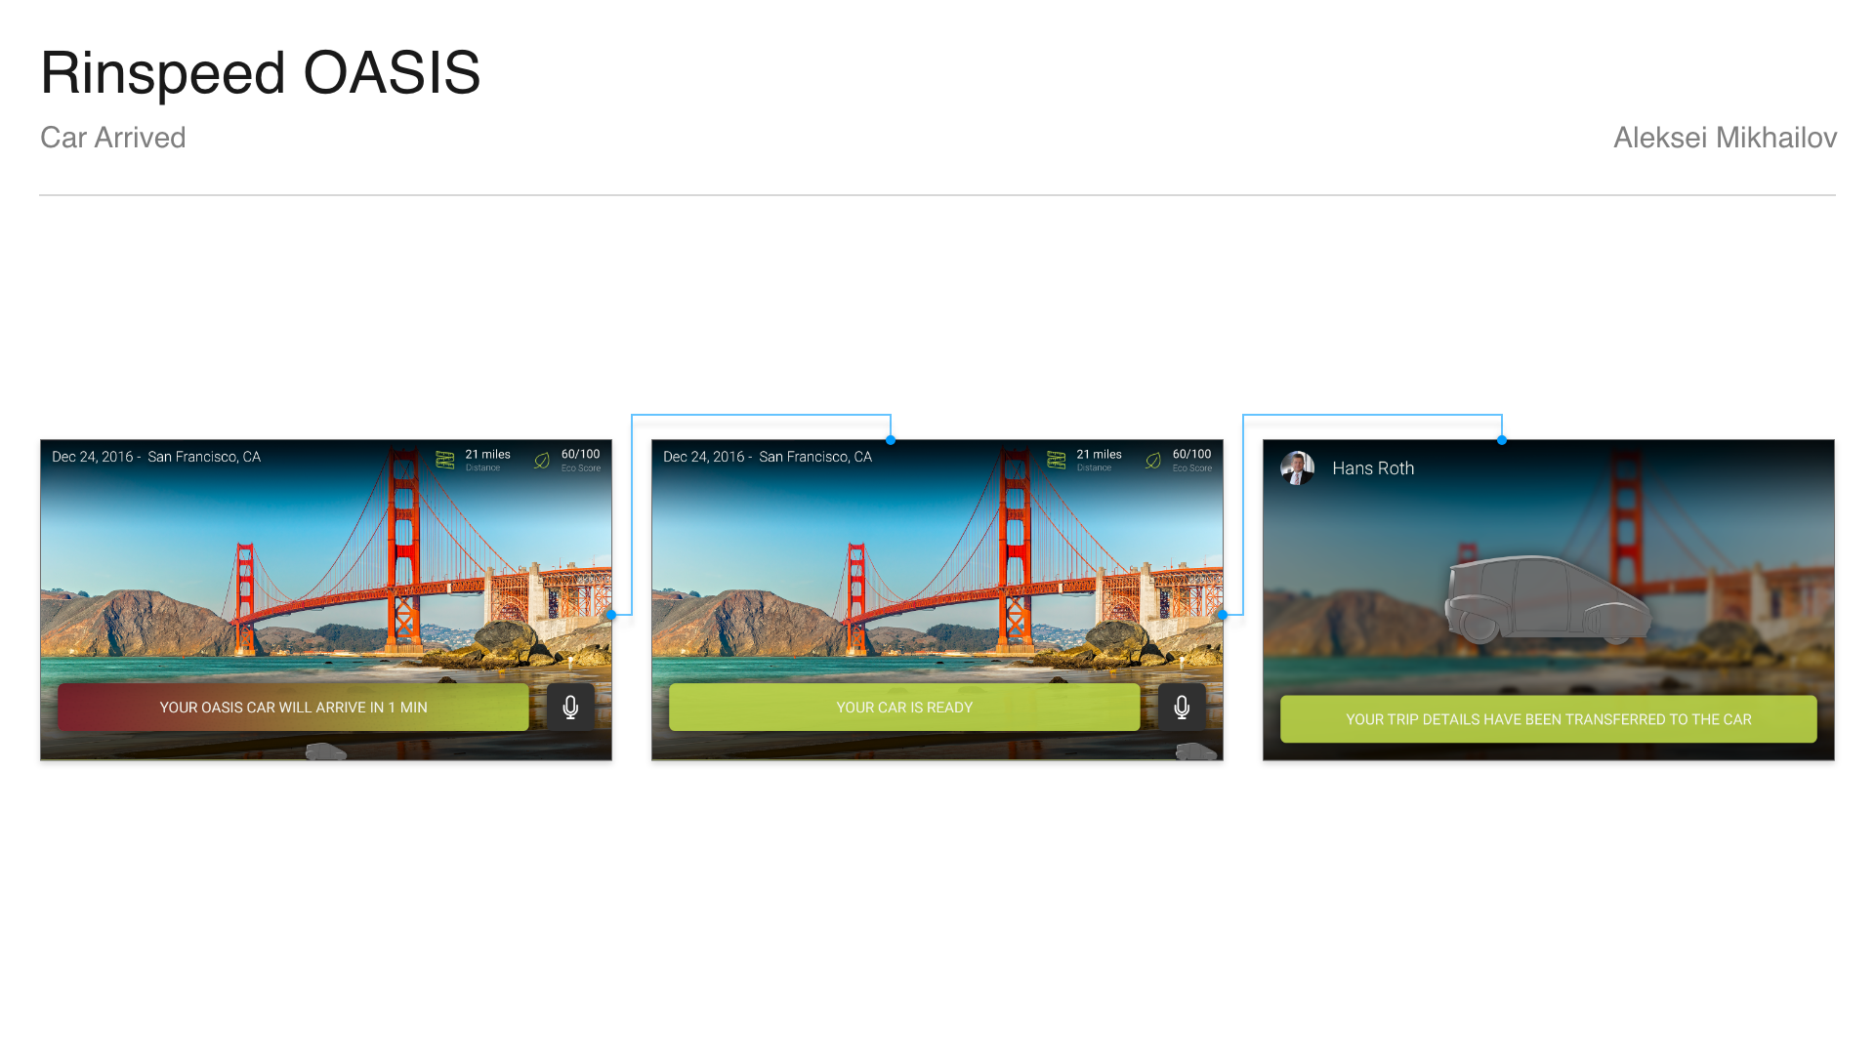Screen dimensions: 1875x1054
Task: Click the eco score leaf in second screen
Action: pyautogui.click(x=1153, y=460)
